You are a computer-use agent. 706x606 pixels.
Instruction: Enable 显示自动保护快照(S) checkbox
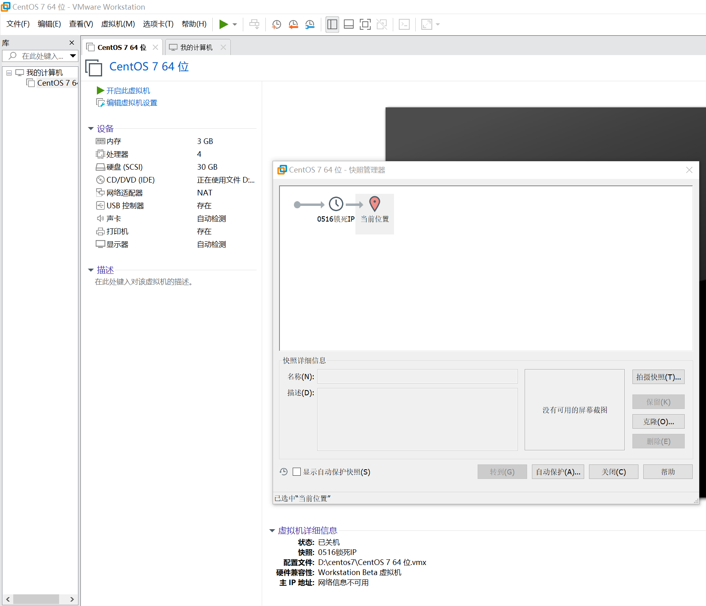coord(297,472)
